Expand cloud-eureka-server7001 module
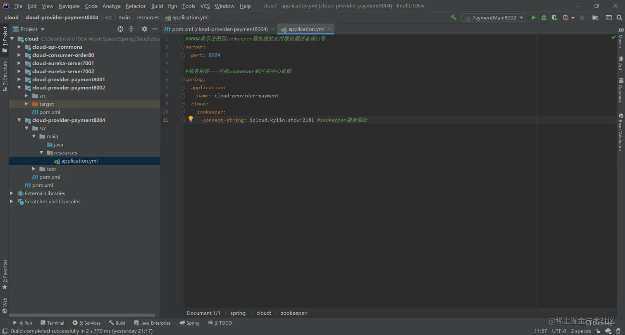 click(19, 63)
